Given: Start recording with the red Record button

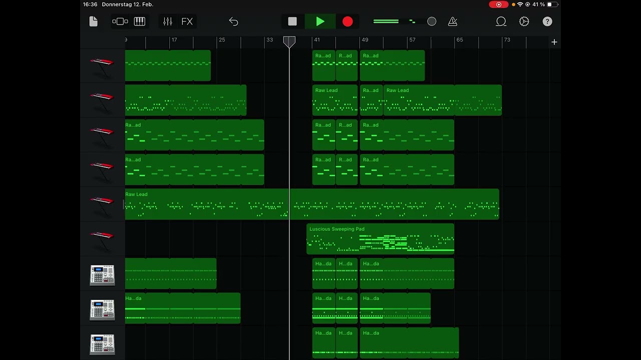Looking at the screenshot, I should click(348, 21).
